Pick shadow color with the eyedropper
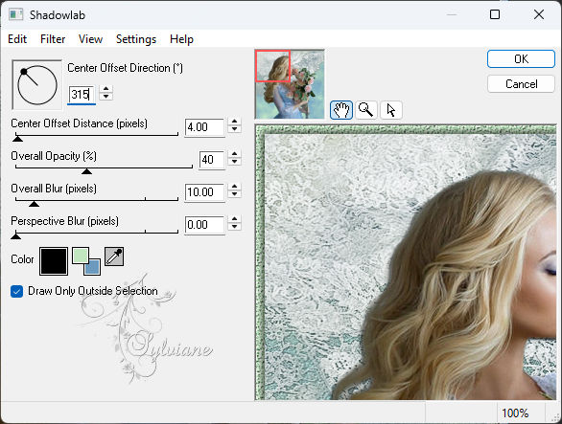 [114, 257]
